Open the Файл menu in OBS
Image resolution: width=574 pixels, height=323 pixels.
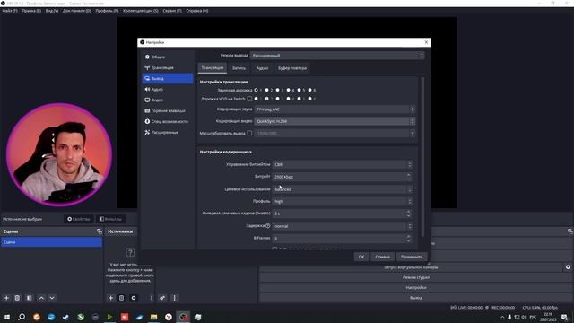[10, 11]
